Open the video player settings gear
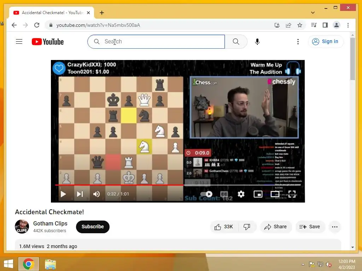362x271 pixels. (x=241, y=194)
